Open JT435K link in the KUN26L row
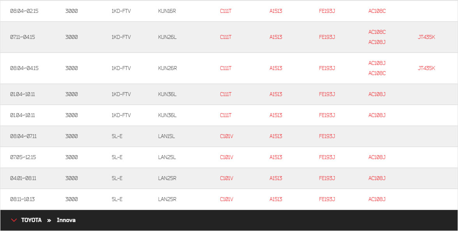This screenshot has height=231, width=458. tap(426, 37)
